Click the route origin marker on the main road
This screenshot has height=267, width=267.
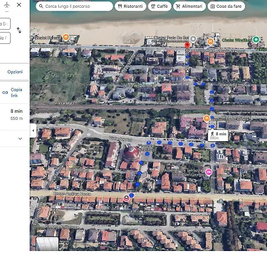(x=126, y=198)
